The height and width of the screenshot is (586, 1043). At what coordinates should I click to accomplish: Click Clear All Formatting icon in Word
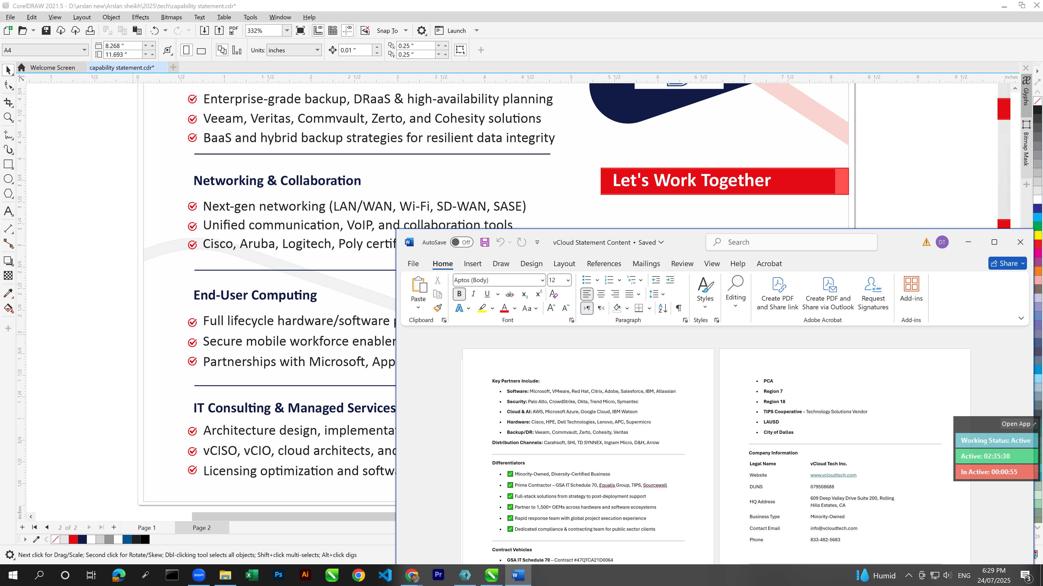click(x=554, y=294)
